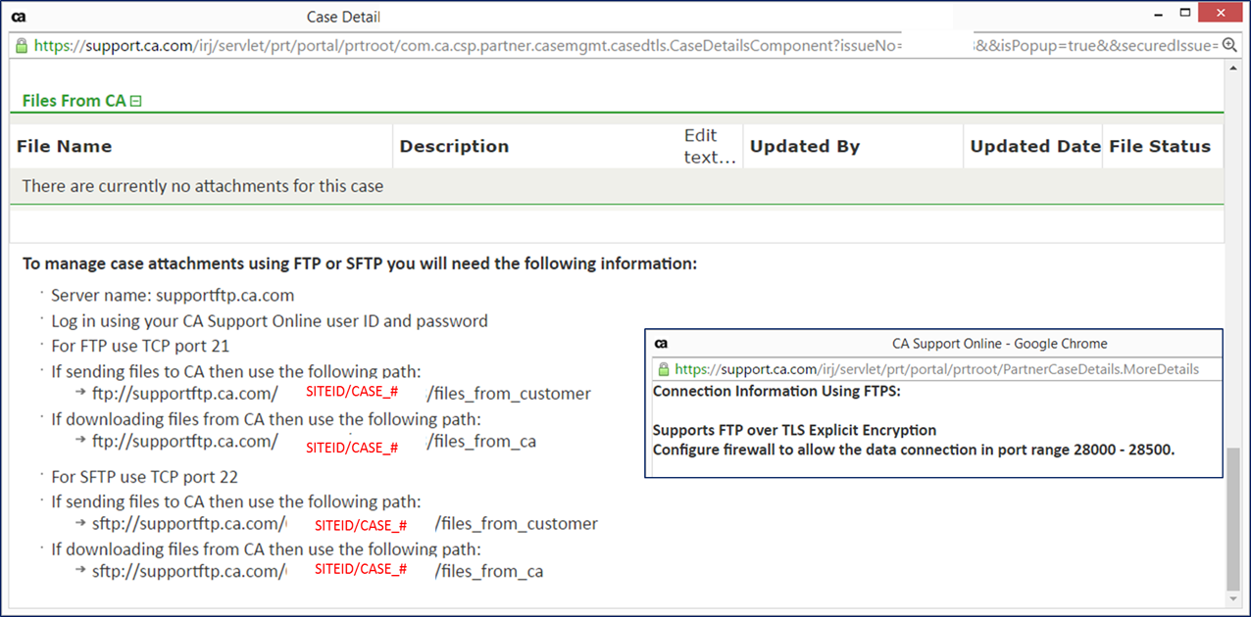Screen dimensions: 1251x617
Task: Sort by Updated Date column
Action: (x=1035, y=147)
